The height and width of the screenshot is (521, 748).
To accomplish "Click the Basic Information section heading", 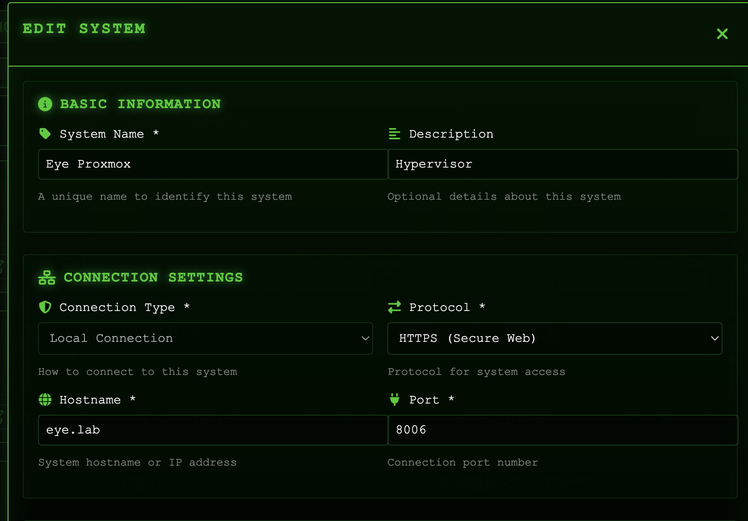I will coord(140,104).
